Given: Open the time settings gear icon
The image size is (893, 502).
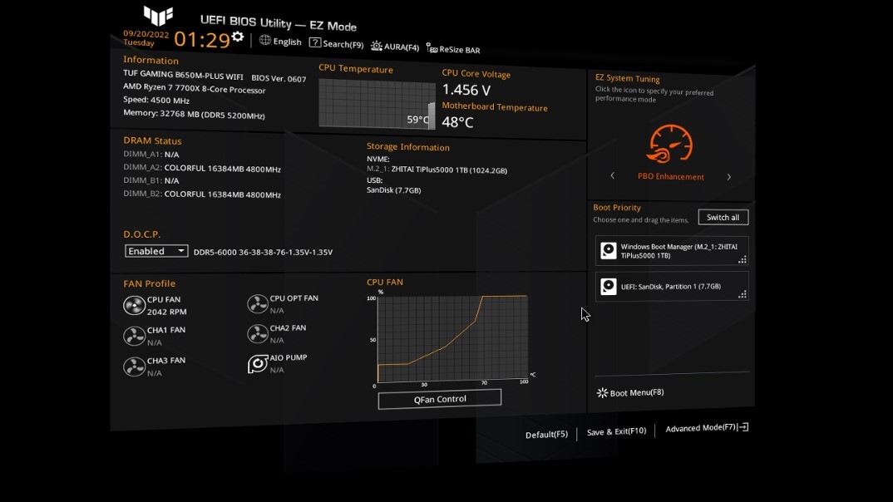Looking at the screenshot, I should [238, 37].
